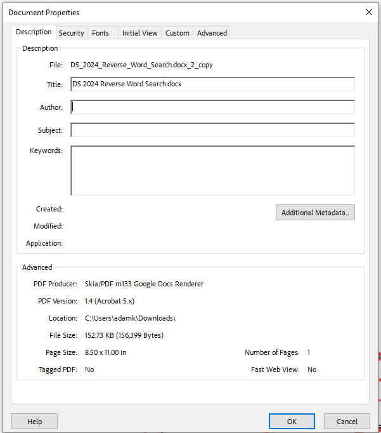Viewport: 381px width, 433px height.
Task: Click the Modified label
Action: (x=48, y=226)
